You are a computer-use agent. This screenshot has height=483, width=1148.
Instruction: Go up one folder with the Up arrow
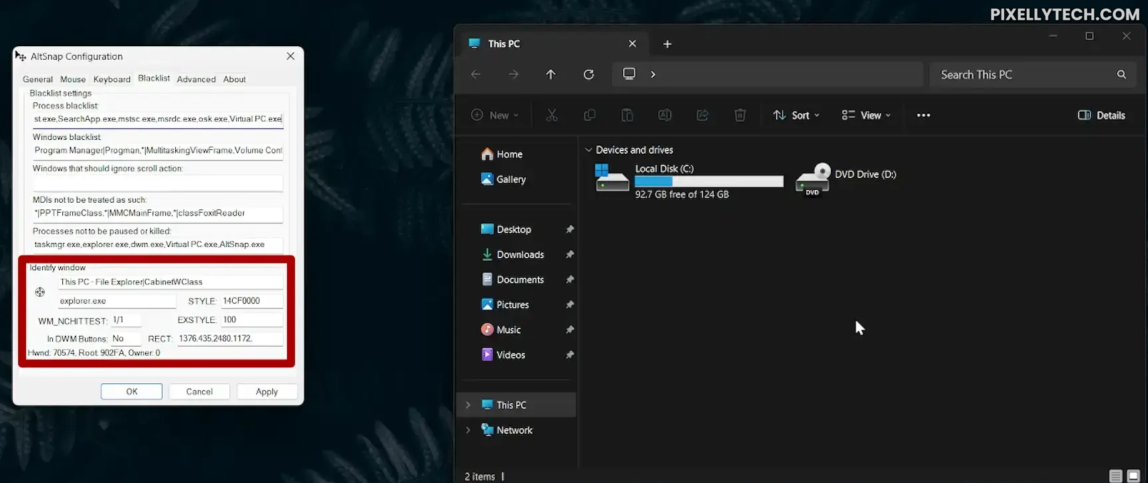tap(551, 74)
